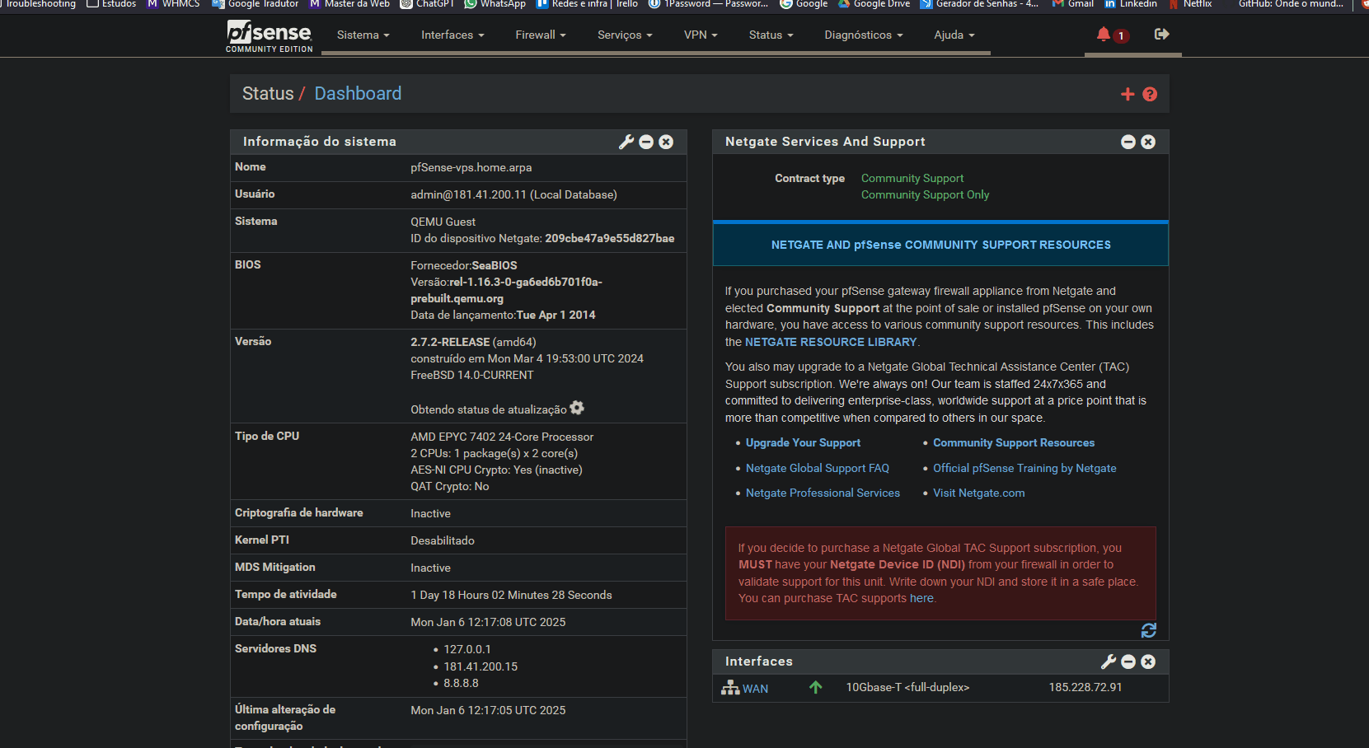
Task: Open the notifications bell icon
Action: tap(1104, 35)
